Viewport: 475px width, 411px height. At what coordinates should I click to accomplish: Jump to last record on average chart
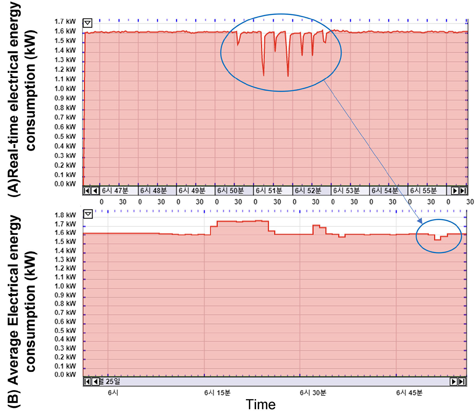[462, 382]
